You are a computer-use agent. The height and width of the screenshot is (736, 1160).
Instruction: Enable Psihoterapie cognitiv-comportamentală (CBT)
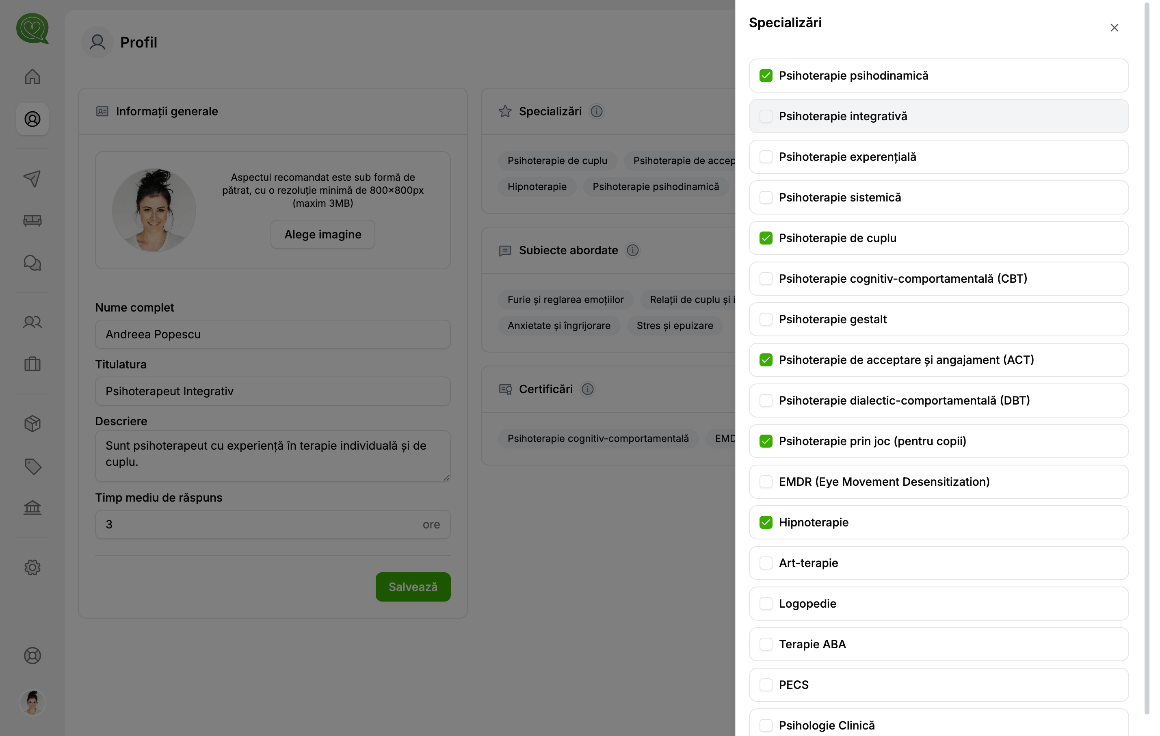pyautogui.click(x=766, y=278)
